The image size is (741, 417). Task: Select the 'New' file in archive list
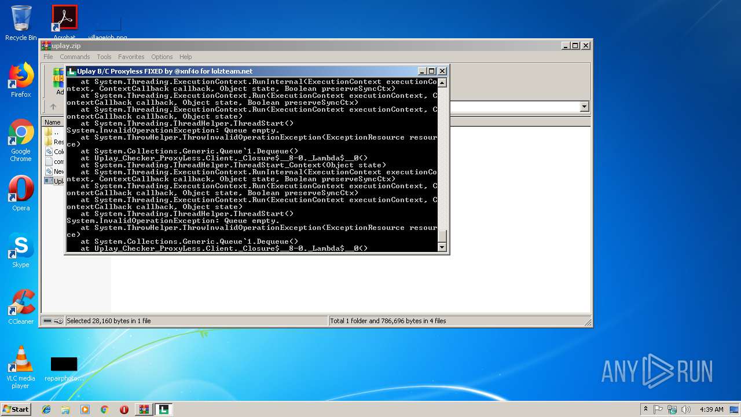point(54,171)
